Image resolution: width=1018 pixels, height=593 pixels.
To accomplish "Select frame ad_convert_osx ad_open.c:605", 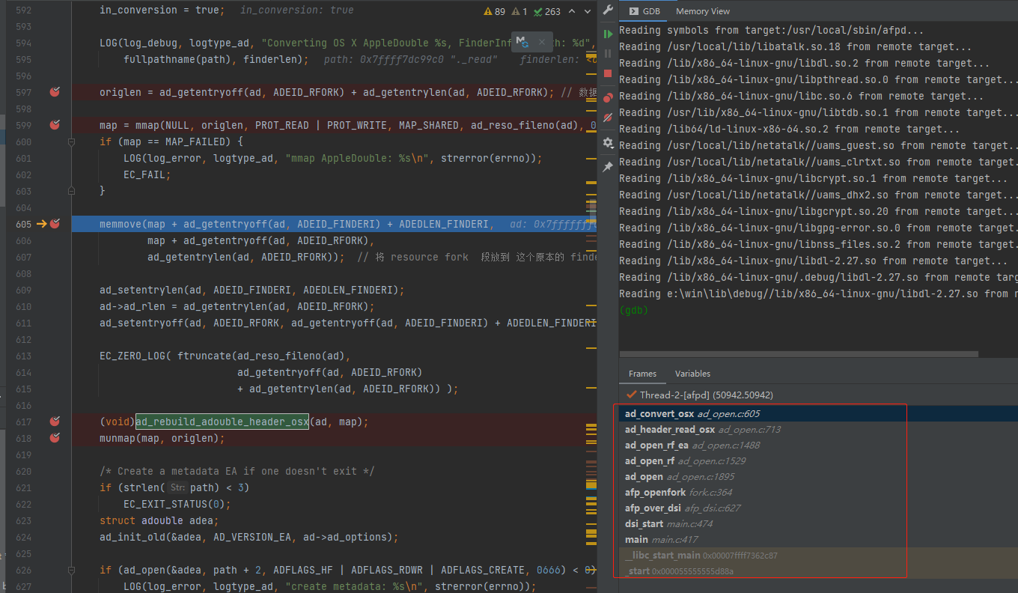I will pos(818,413).
